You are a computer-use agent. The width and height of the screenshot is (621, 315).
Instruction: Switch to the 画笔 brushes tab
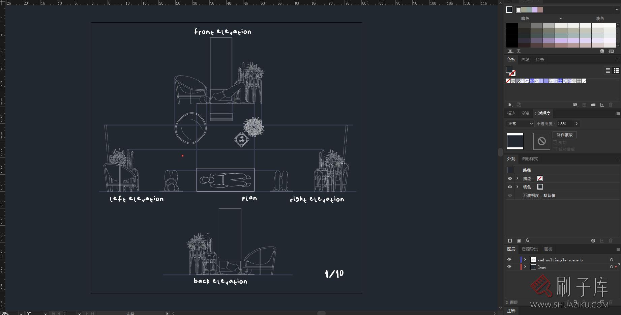(525, 59)
